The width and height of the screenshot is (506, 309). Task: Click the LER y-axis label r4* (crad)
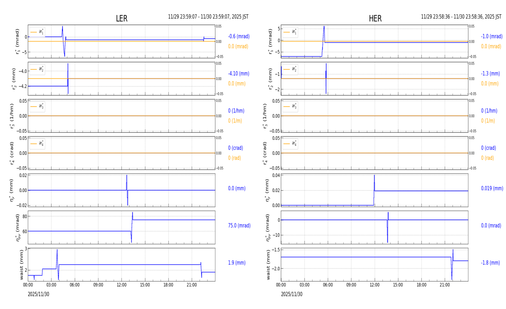click(12, 153)
